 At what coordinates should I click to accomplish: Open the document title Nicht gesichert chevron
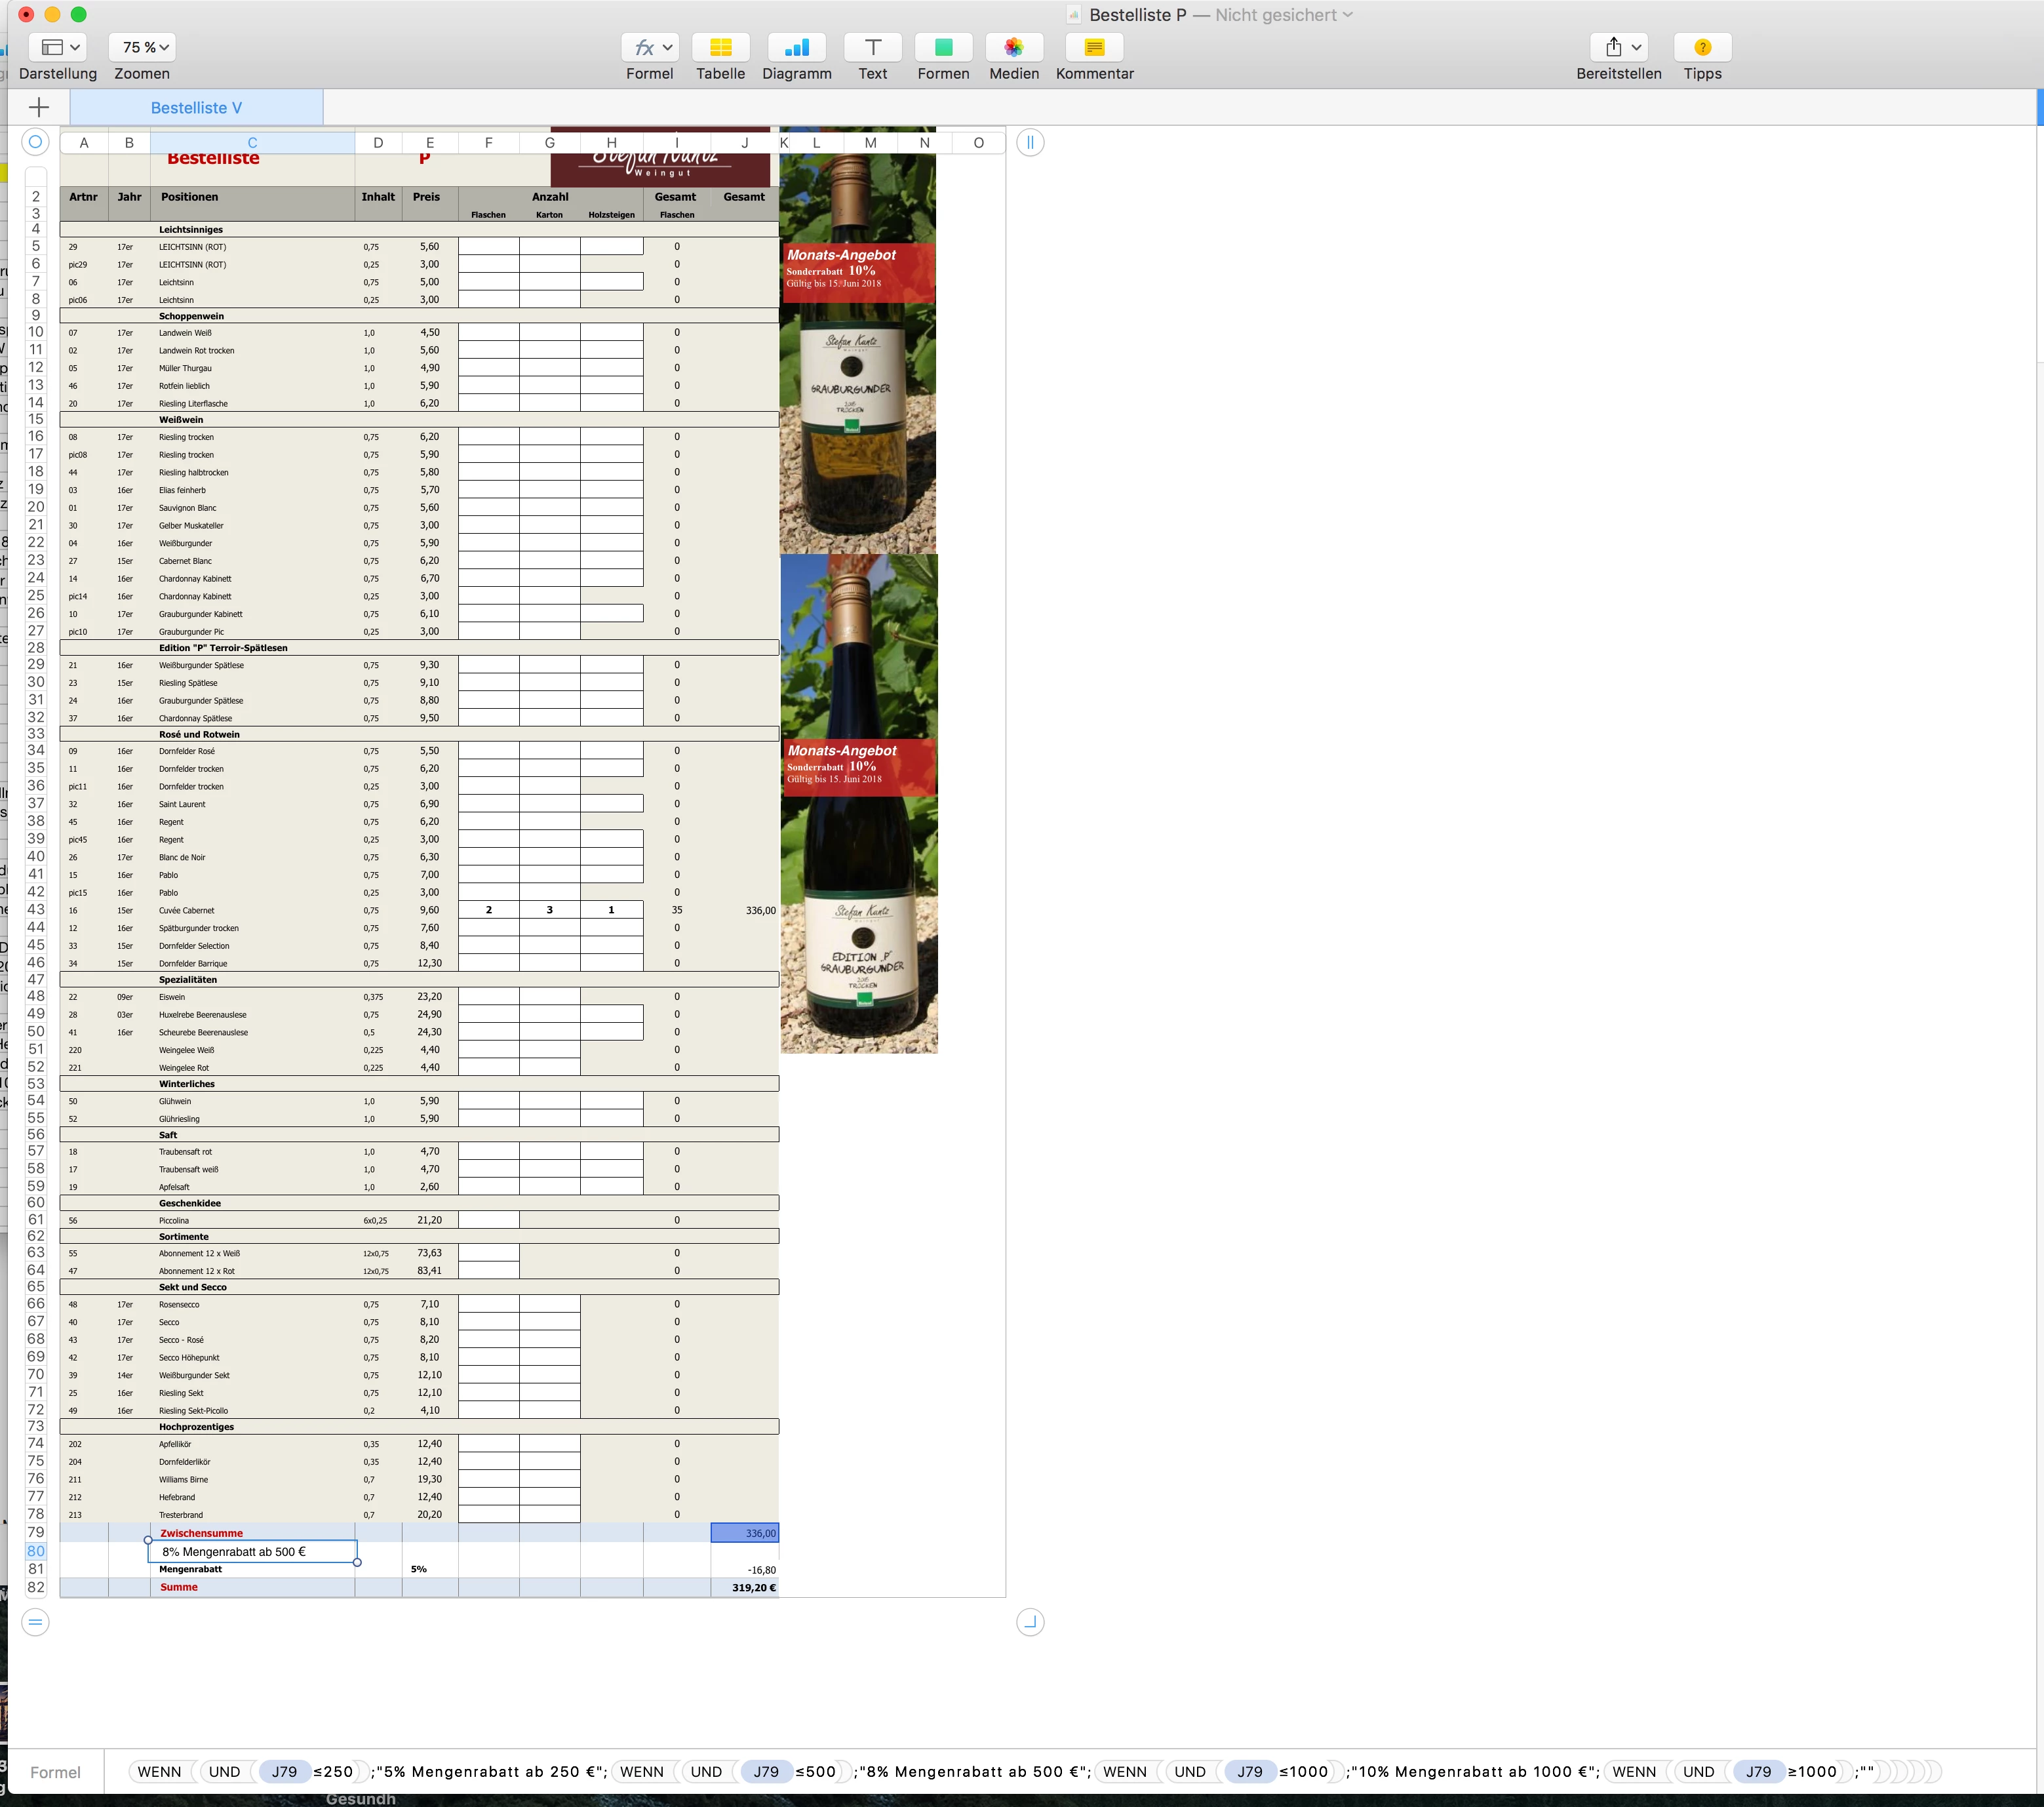coord(1348,15)
